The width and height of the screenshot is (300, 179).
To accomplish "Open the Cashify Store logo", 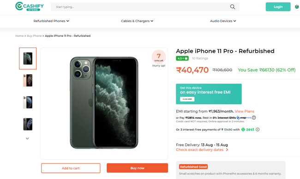I will click(30, 6).
